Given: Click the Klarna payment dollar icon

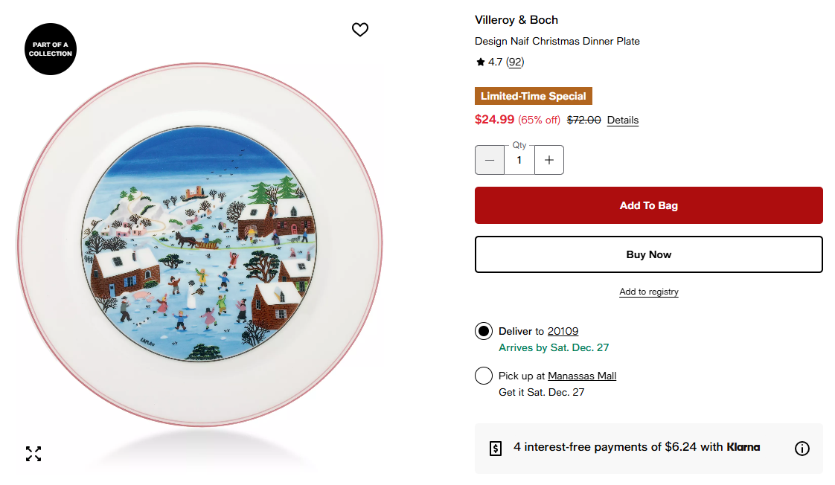Looking at the screenshot, I should coord(496,448).
